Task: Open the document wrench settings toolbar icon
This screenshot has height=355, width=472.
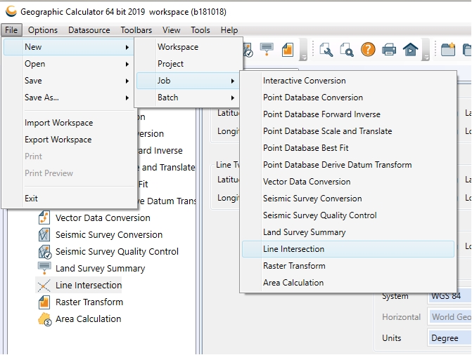Action: pyautogui.click(x=326, y=50)
